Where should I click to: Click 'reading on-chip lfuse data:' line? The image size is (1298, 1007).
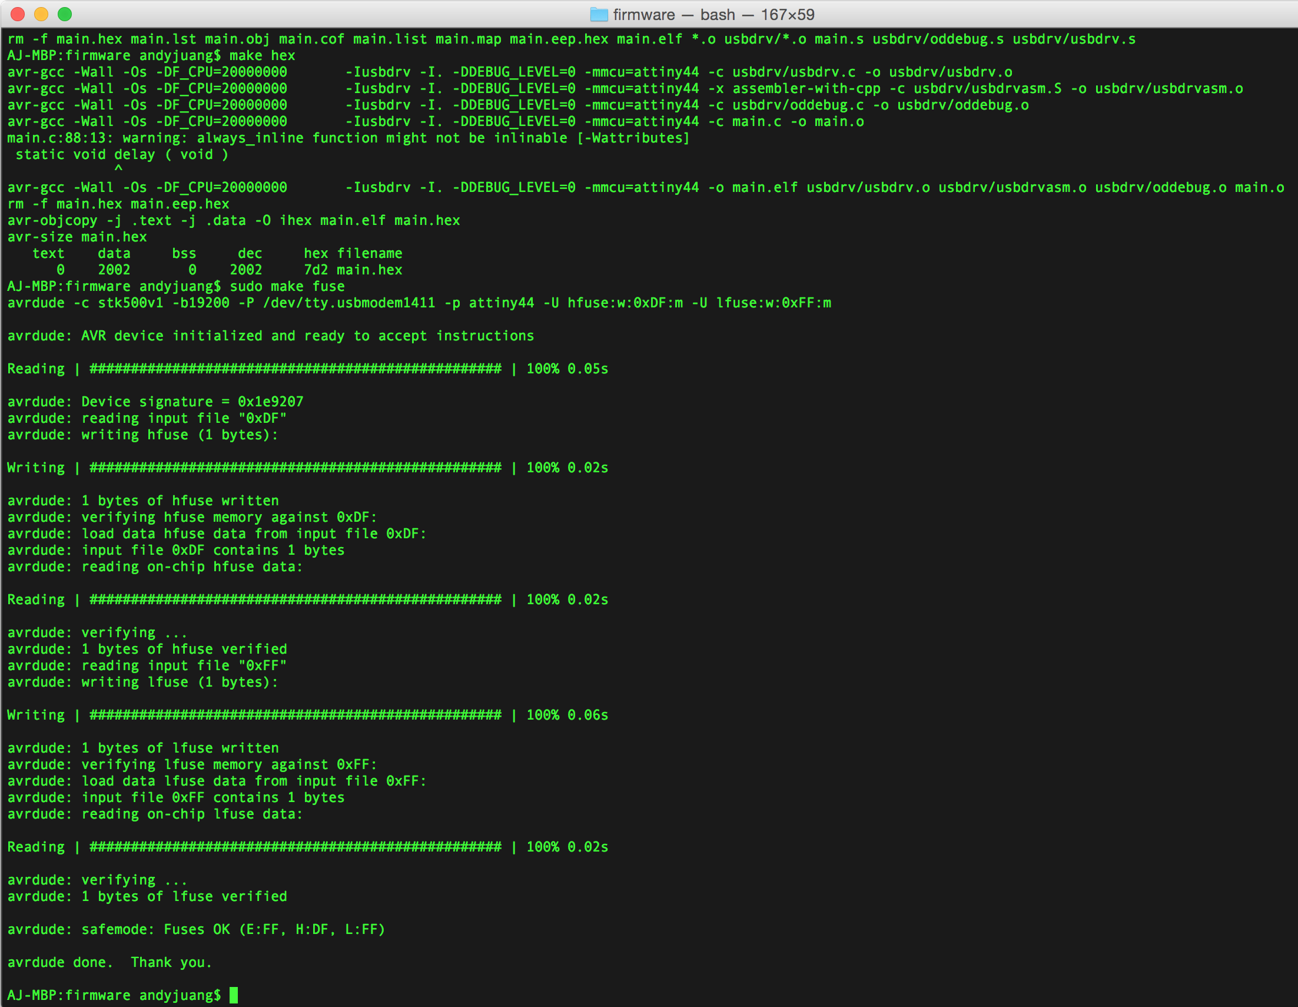coord(155,814)
